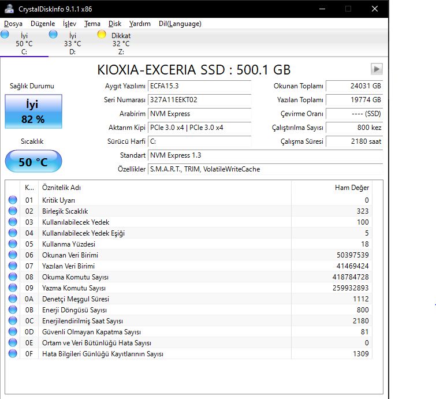This screenshot has height=399, width=436.
Task: Click status orb for Hata Bilgileri Günlüğü row
Action: coord(13,354)
